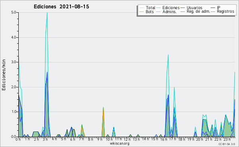Viewport: 239px width, 147px height.
Task: Click the orange Bots spike near 9 h
Action: pos(103,107)
